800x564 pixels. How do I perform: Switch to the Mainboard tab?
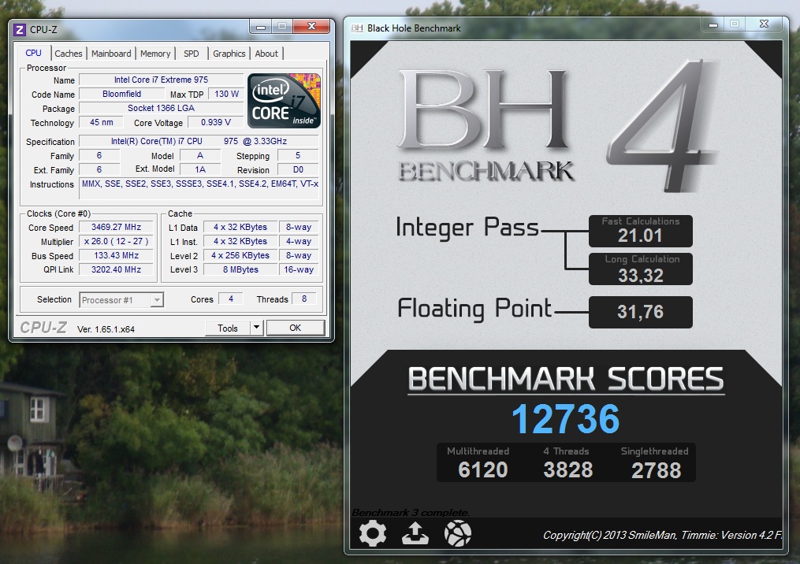coord(111,54)
